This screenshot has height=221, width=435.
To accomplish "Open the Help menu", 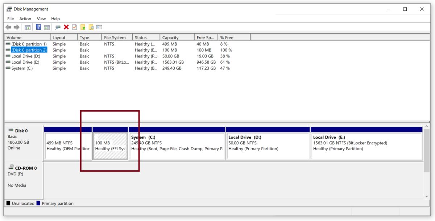I will 55,19.
